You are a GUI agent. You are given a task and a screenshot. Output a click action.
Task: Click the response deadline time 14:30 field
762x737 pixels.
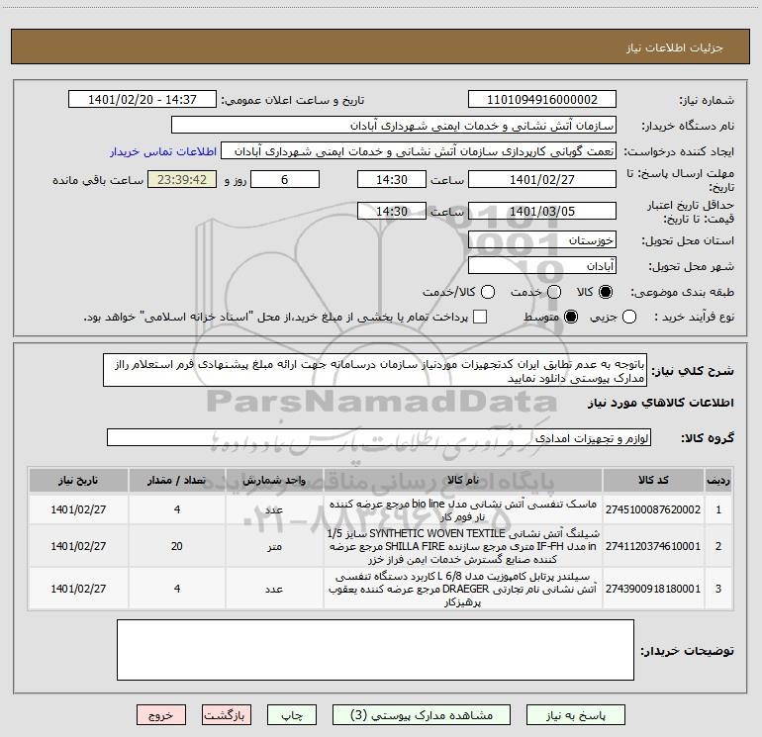pos(392,180)
